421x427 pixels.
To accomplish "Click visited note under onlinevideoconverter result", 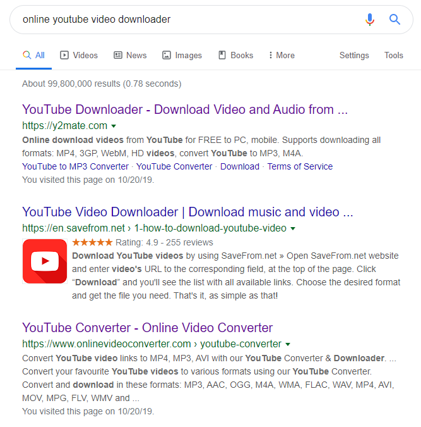I will click(x=88, y=411).
